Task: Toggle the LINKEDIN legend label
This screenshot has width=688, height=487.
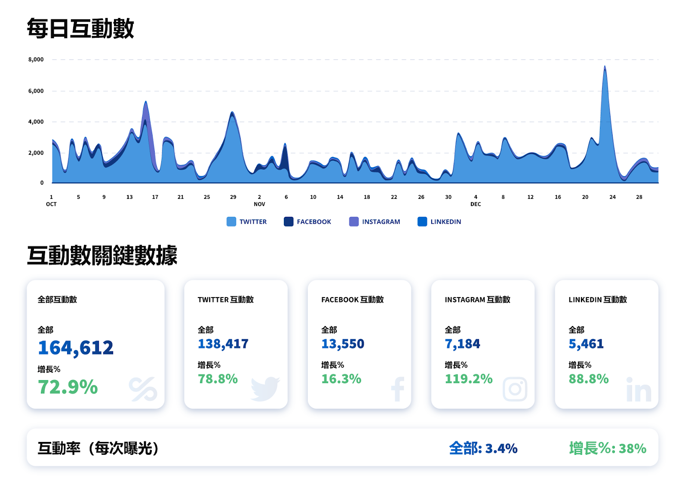Action: click(446, 222)
